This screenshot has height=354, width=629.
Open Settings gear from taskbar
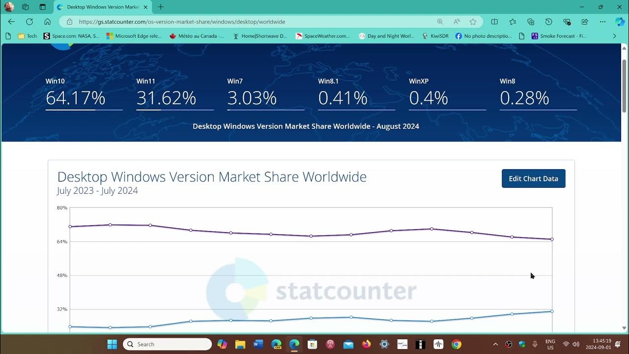point(384,344)
